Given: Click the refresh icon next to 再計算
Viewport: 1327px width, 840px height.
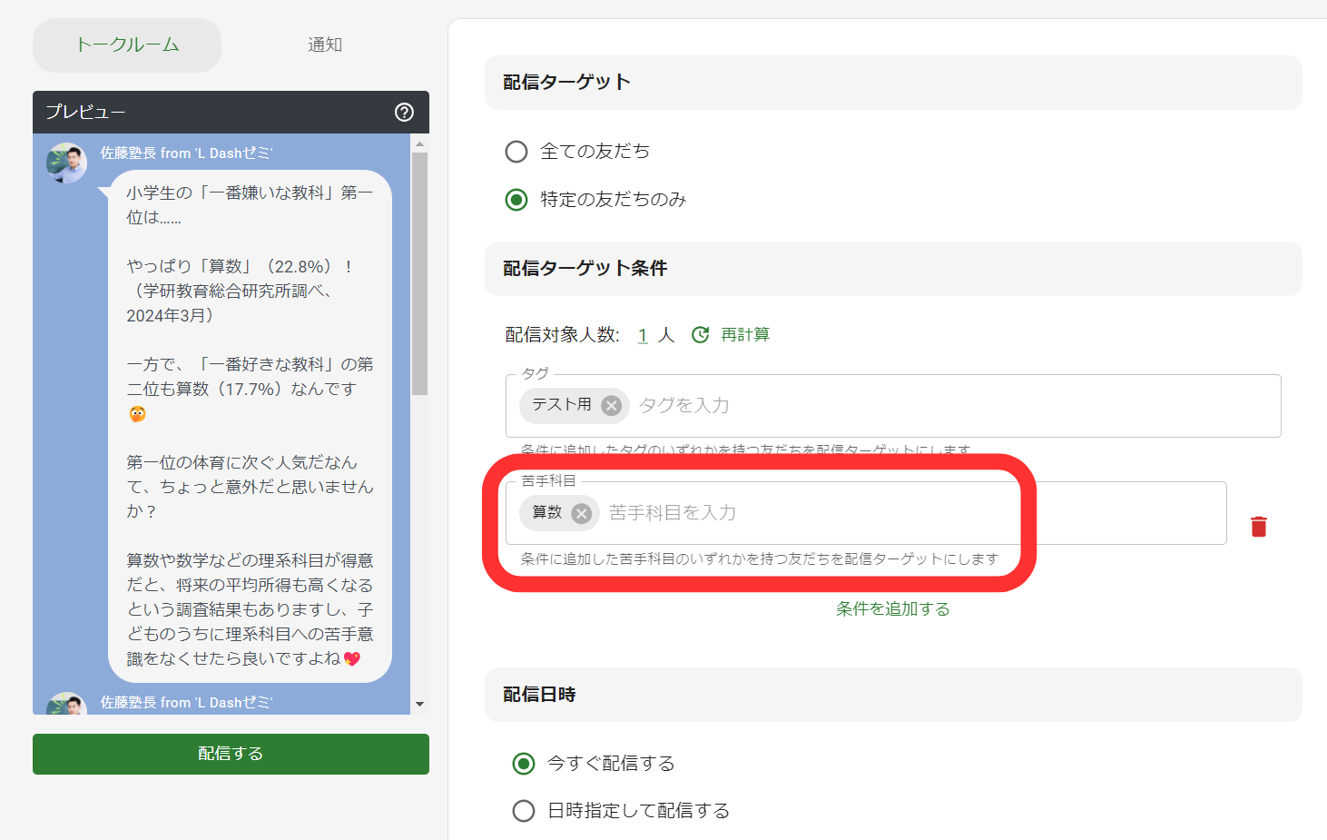Looking at the screenshot, I should (x=700, y=334).
